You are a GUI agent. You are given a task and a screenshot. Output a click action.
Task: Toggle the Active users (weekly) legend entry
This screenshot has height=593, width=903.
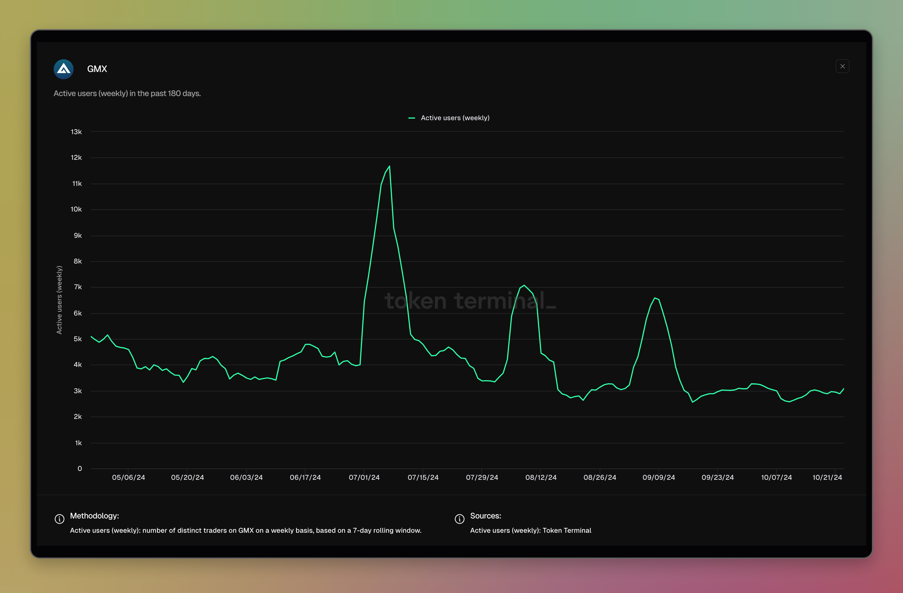449,118
